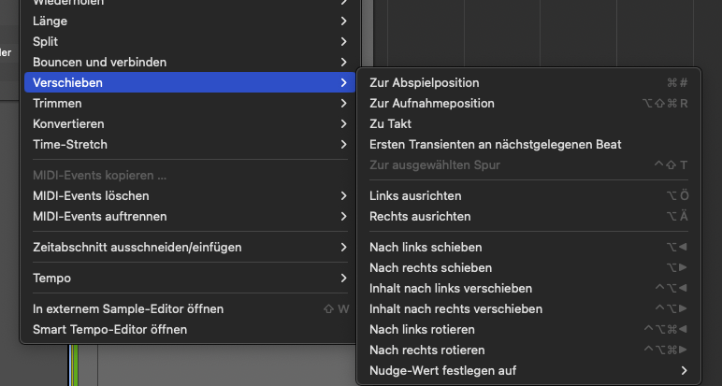722x386 pixels.
Task: Open the Tempo submenu
Action: coord(190,279)
